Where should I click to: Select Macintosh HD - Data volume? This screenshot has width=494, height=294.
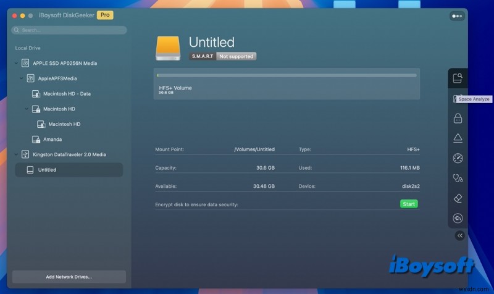coord(67,94)
